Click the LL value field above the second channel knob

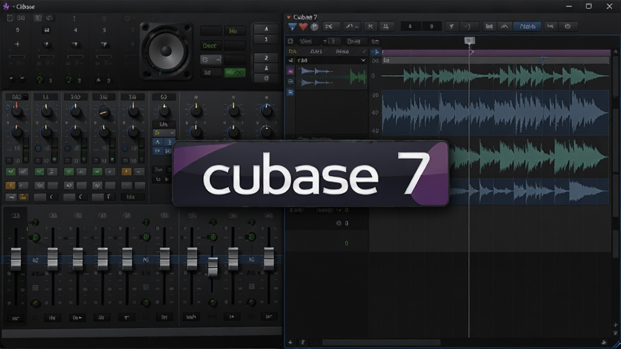coord(45,96)
